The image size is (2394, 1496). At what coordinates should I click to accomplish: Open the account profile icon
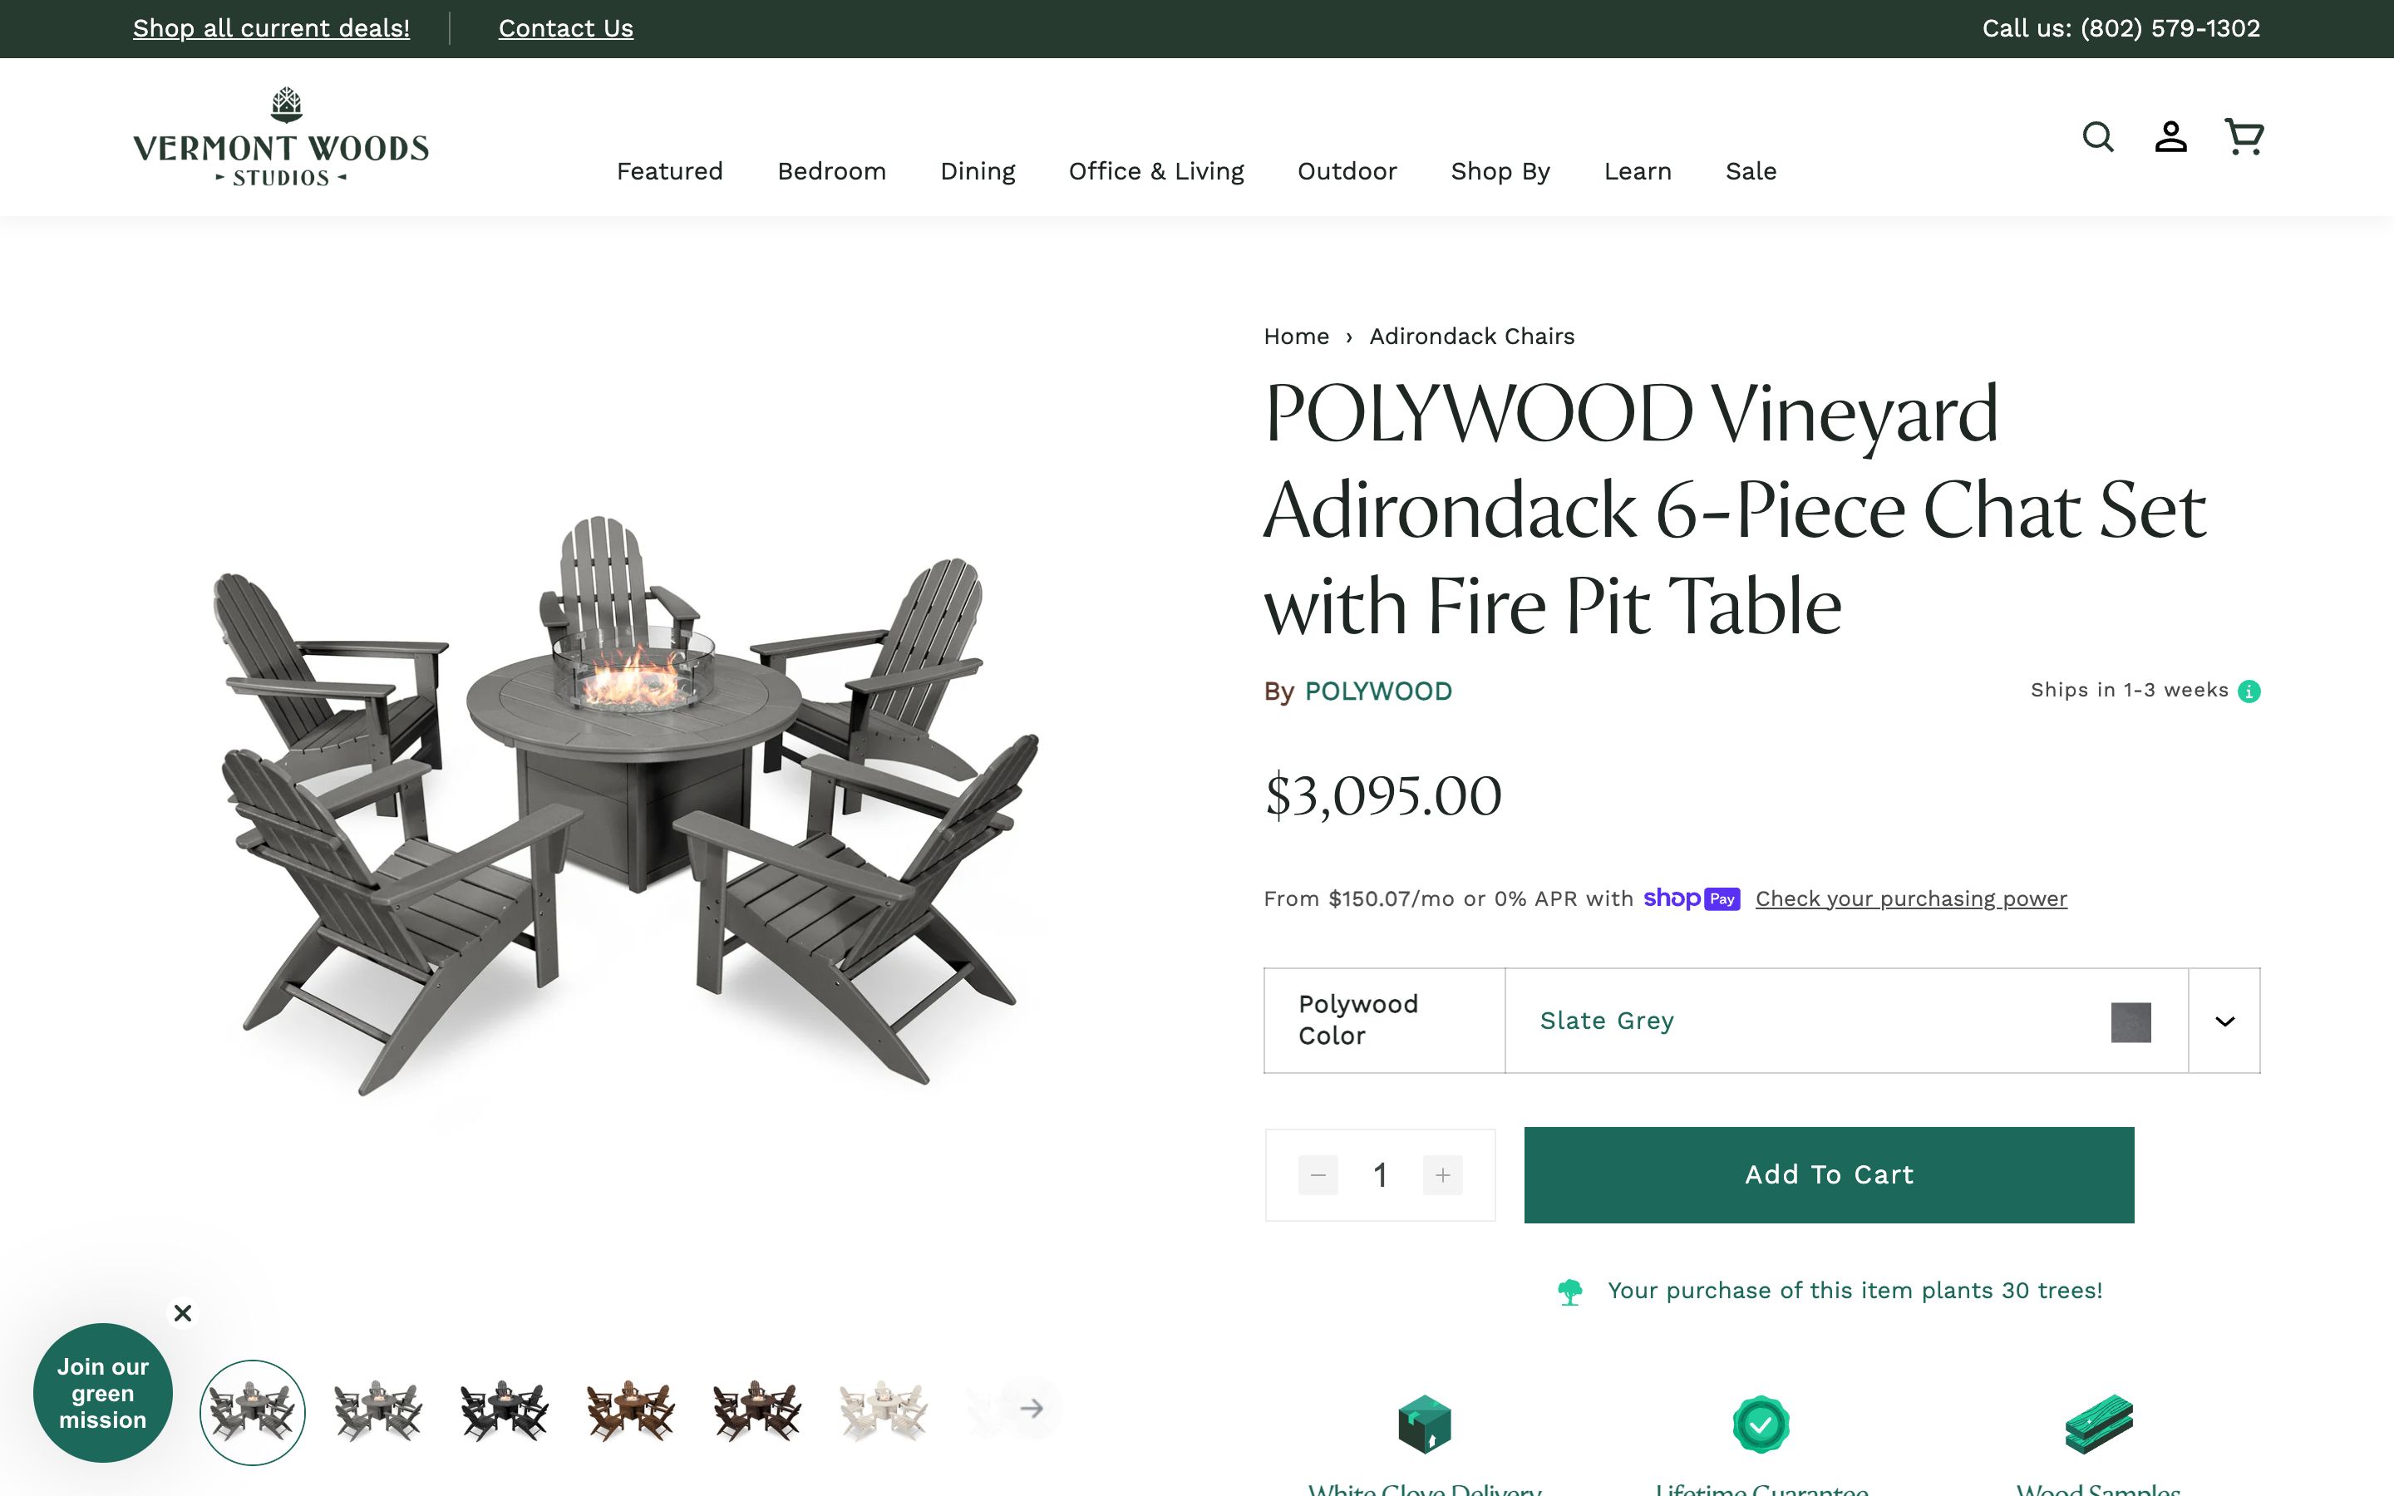(x=2170, y=136)
